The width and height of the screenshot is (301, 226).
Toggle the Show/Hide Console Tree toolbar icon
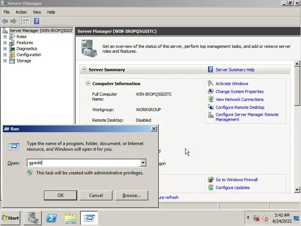[x=25, y=21]
